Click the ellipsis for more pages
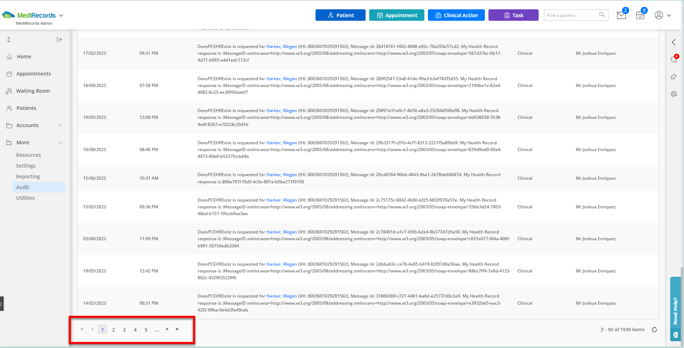The height and width of the screenshot is (348, 684). point(157,330)
